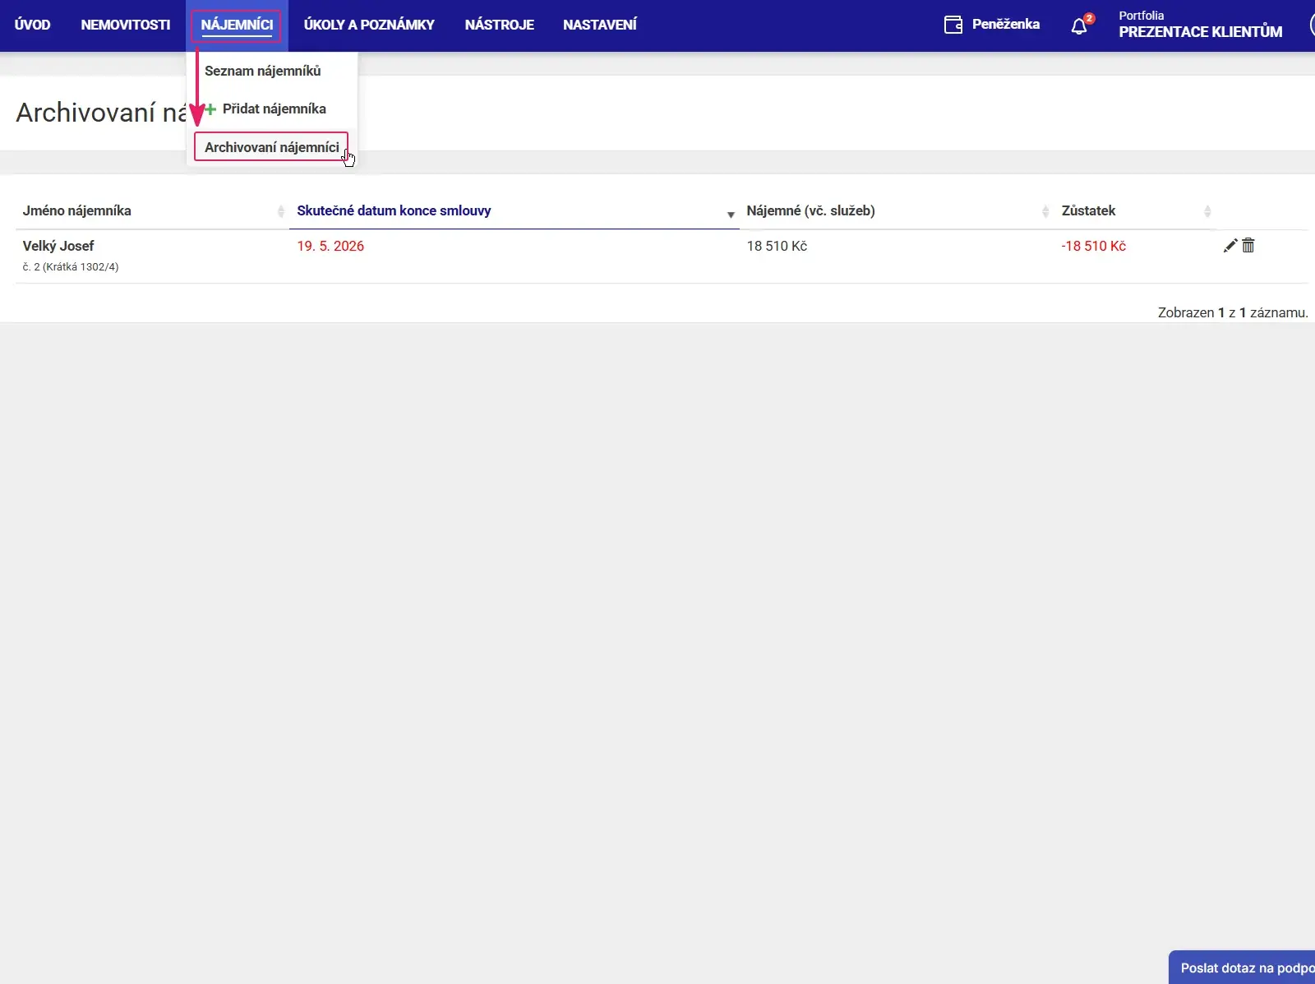Sort by Nájemné (vč. služeb) column

point(897,210)
